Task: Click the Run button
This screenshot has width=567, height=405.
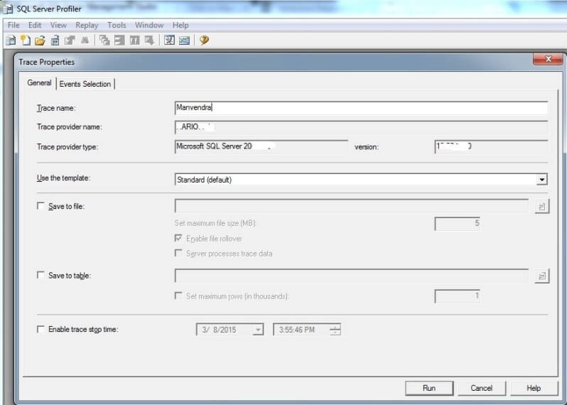Action: click(x=429, y=388)
